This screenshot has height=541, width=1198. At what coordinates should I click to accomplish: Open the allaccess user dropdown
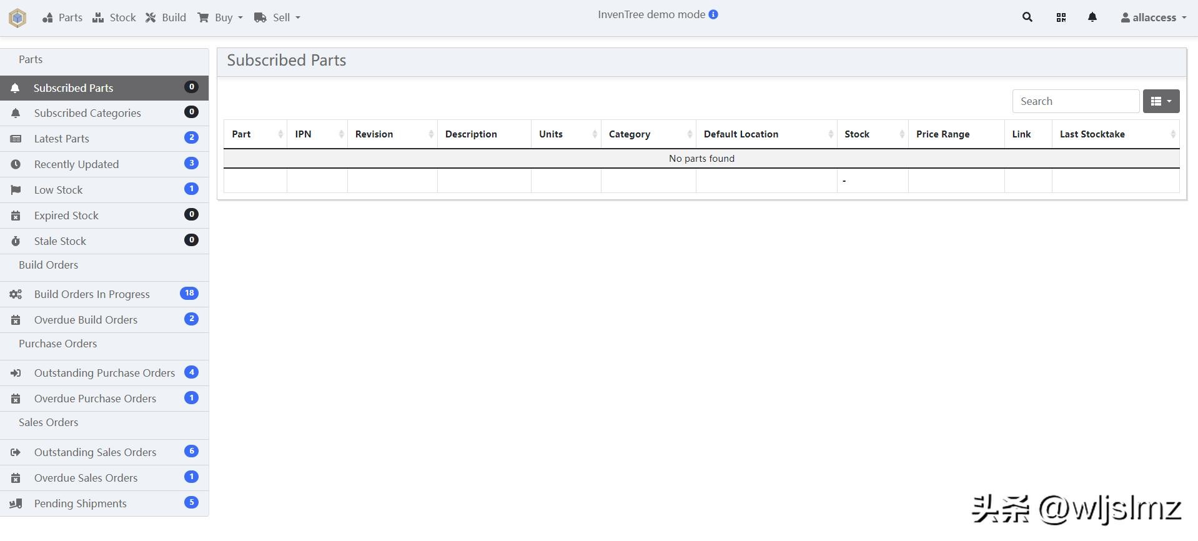1153,17
